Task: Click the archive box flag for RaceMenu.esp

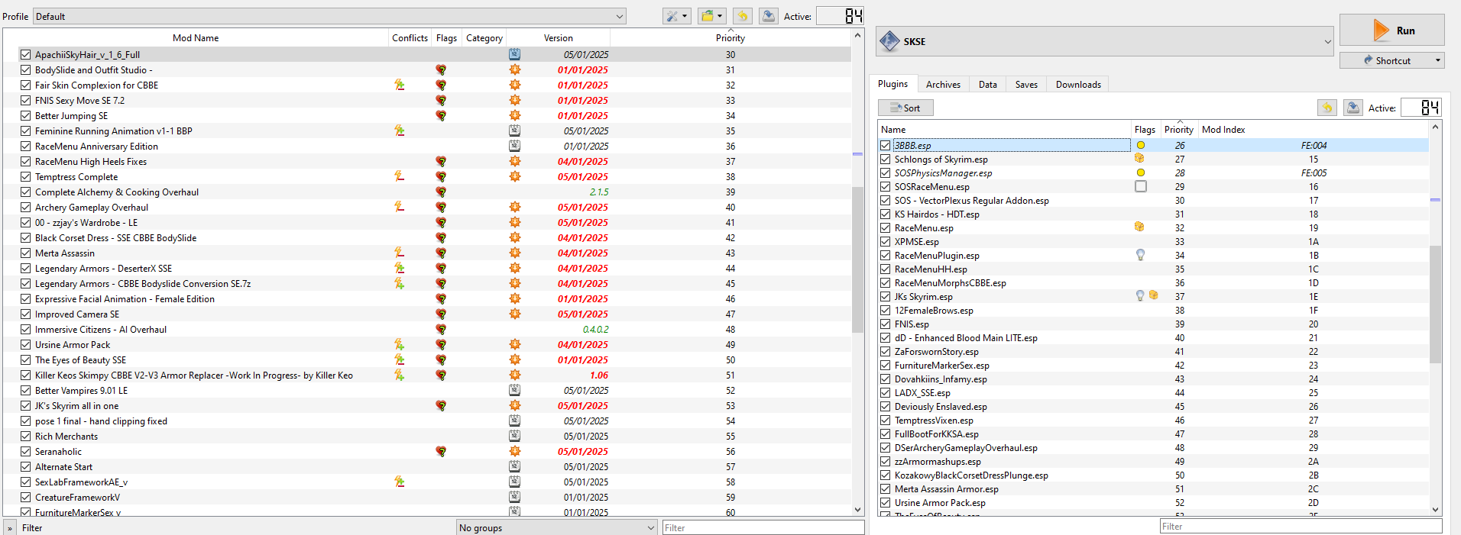Action: pos(1139,227)
